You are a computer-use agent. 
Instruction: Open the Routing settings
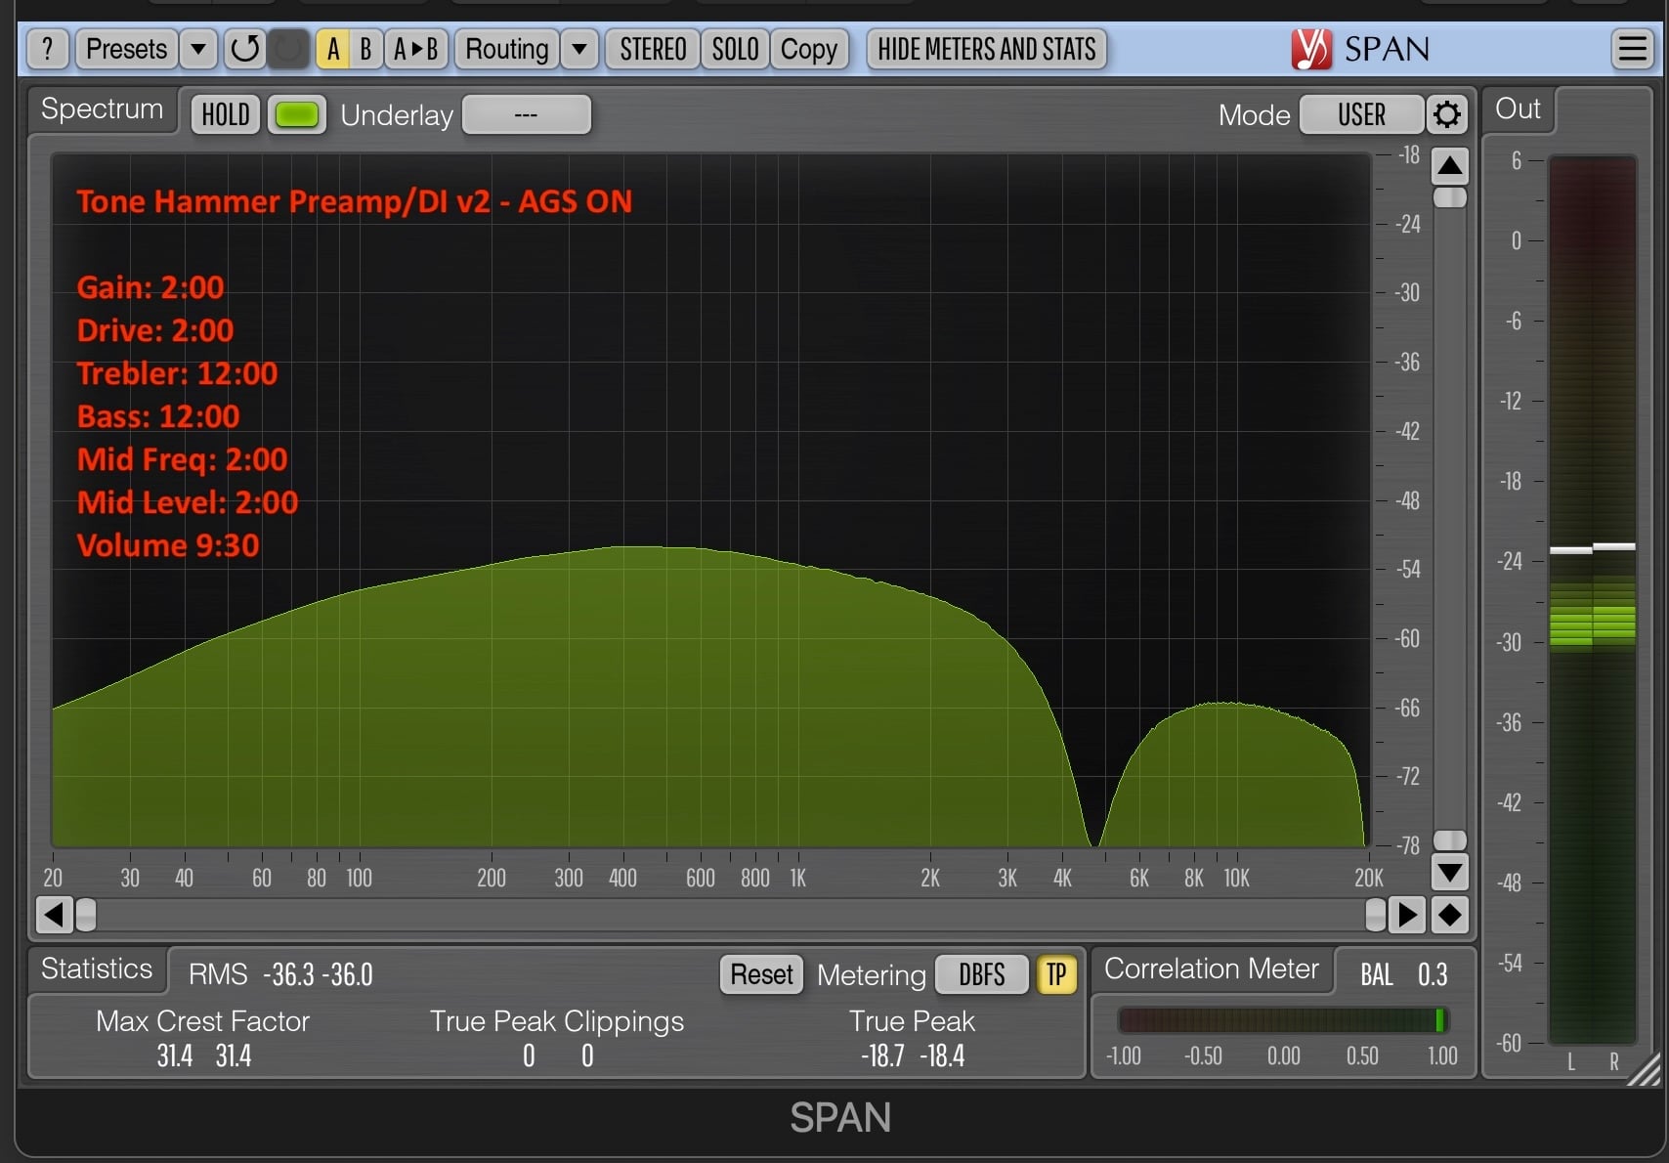click(507, 49)
